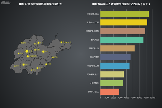Screen dimensions: 162x108
Task: Select the 60,000 x-axis tick
Action: (x=140, y=98)
